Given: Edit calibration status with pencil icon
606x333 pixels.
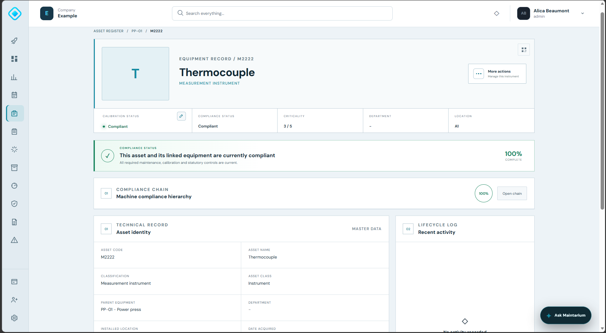Looking at the screenshot, I should pyautogui.click(x=181, y=116).
